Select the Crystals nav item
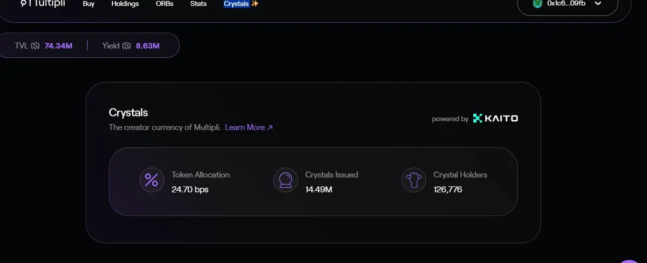The image size is (647, 263). coord(236,4)
